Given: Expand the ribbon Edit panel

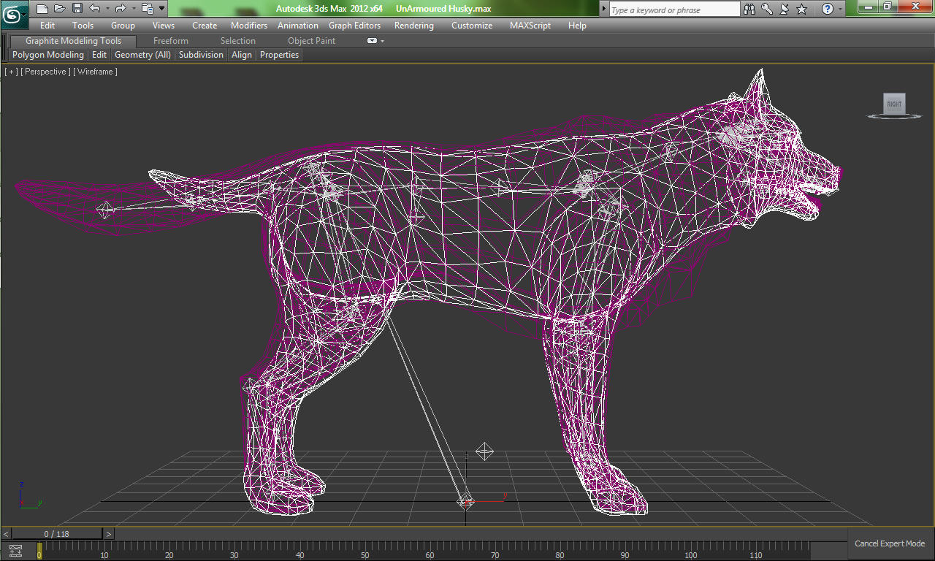Looking at the screenshot, I should [x=99, y=55].
